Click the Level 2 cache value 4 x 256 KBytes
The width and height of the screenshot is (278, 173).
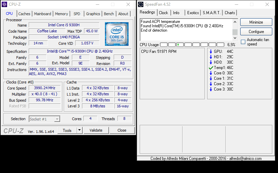tap(98, 100)
